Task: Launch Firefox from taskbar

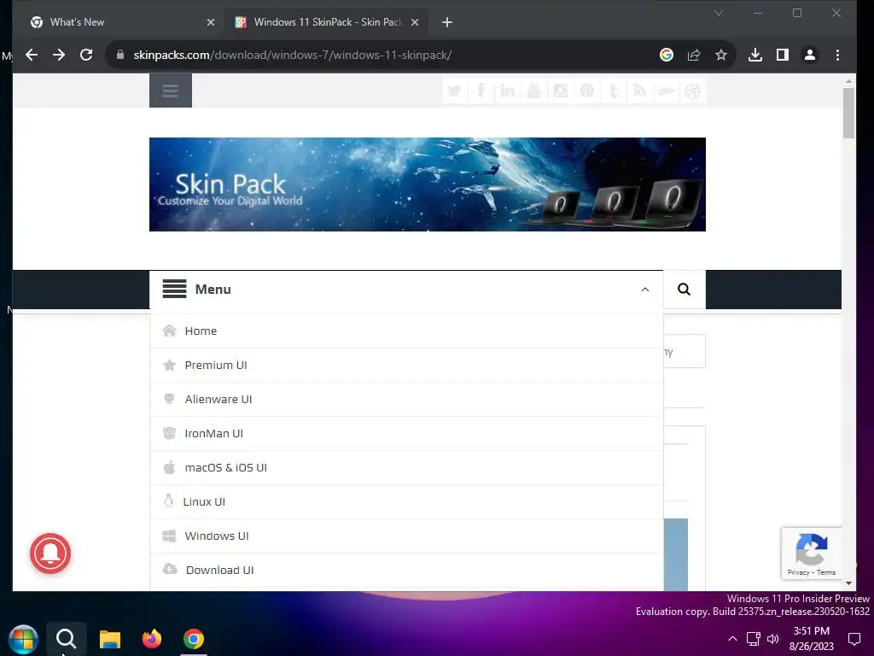Action: tap(152, 639)
